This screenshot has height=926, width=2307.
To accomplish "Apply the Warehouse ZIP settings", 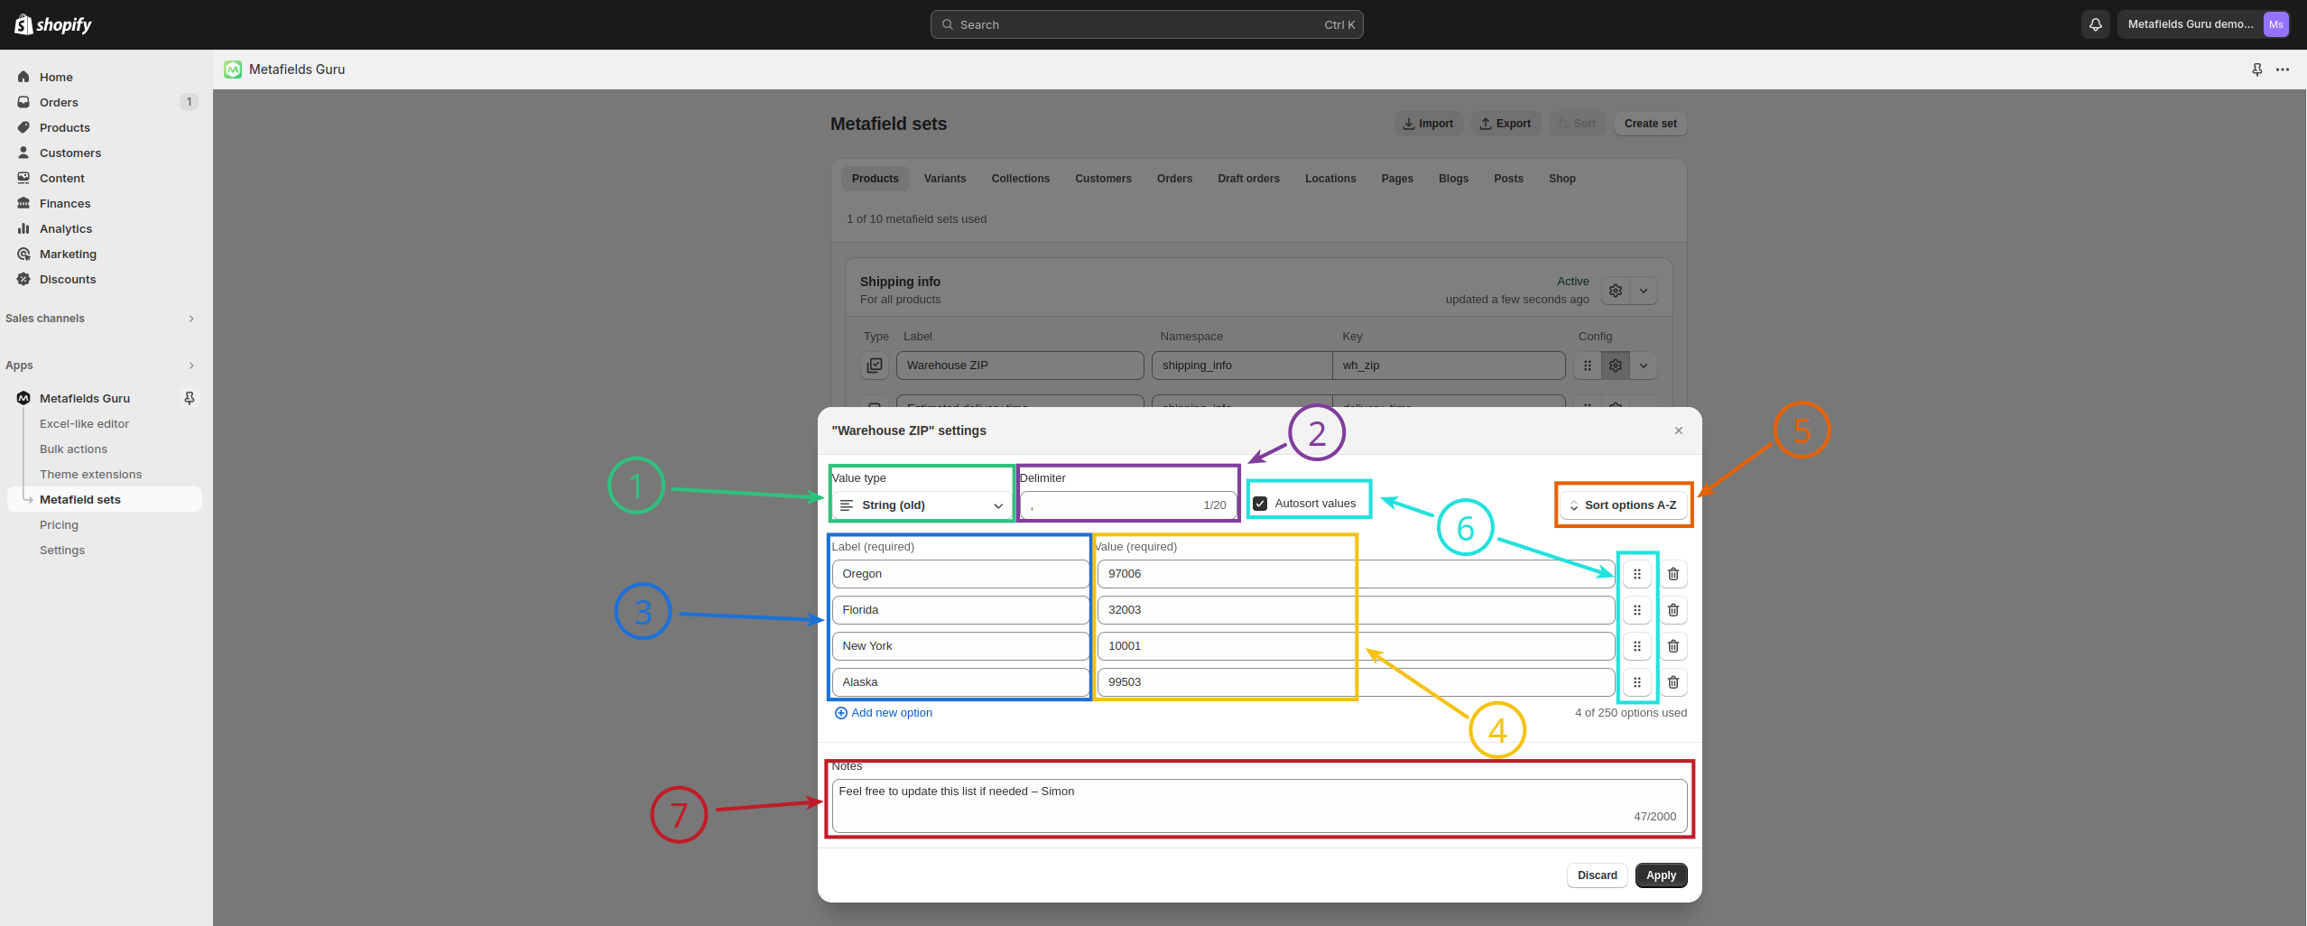I will tap(1661, 875).
